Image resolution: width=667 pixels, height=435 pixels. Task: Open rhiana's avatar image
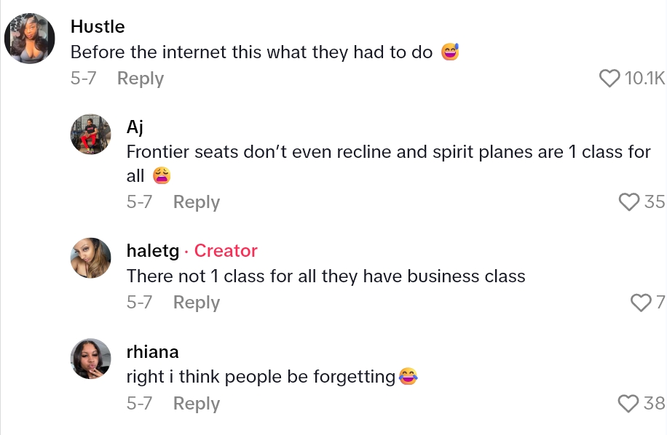[x=90, y=359]
